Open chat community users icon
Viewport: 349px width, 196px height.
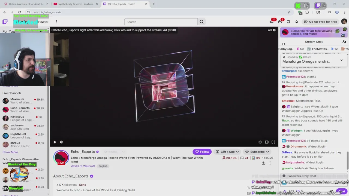(x=344, y=42)
